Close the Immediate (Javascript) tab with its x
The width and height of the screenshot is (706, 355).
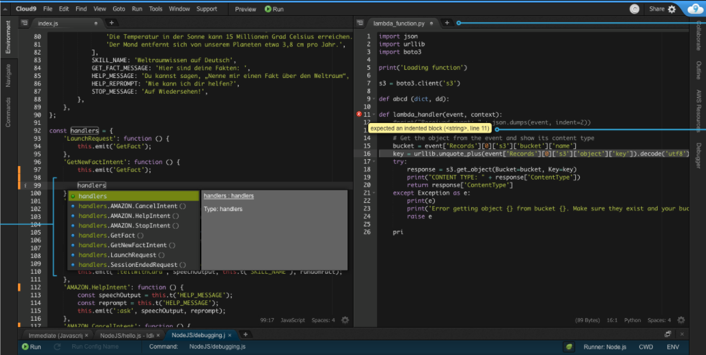[x=86, y=335]
